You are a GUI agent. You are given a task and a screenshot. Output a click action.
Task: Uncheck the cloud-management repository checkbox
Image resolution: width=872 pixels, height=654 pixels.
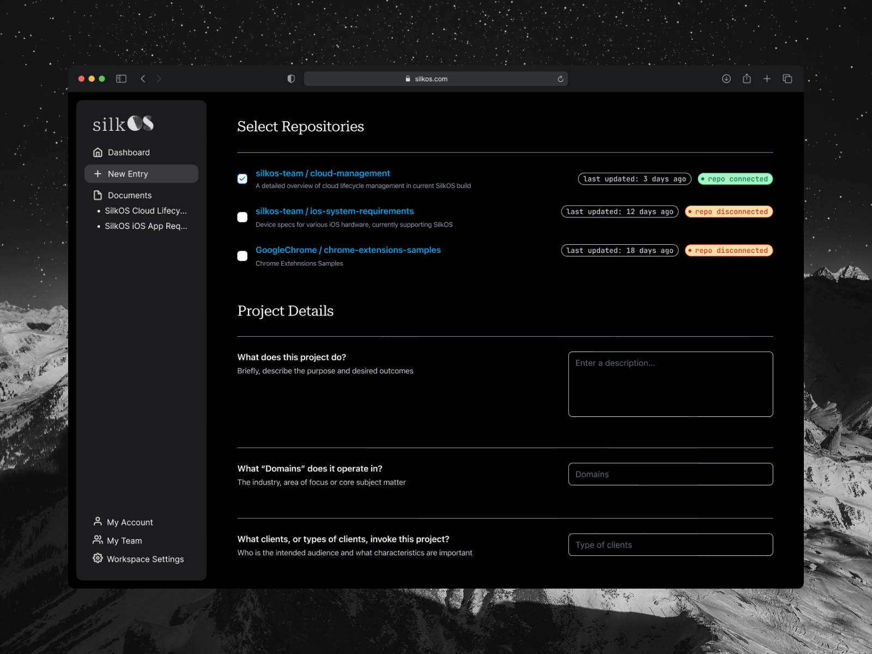click(243, 179)
